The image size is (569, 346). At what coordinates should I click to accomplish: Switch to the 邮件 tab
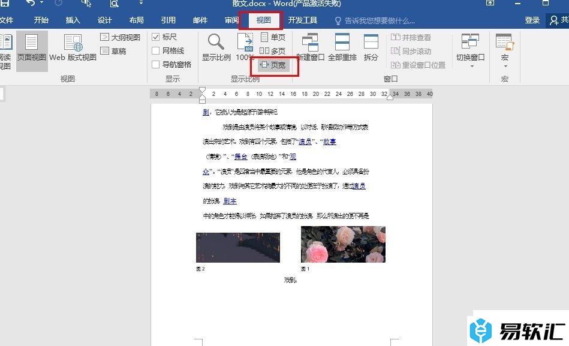tap(200, 20)
